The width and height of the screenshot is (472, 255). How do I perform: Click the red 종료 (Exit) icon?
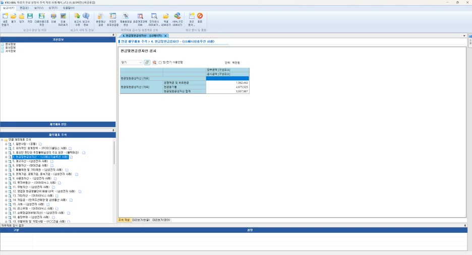200,18
